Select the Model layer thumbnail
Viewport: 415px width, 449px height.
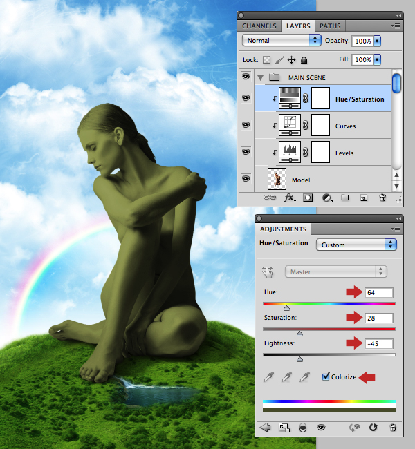click(x=277, y=179)
